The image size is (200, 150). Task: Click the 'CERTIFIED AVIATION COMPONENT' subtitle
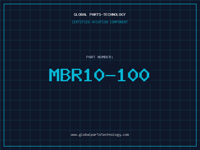click(x=100, y=22)
